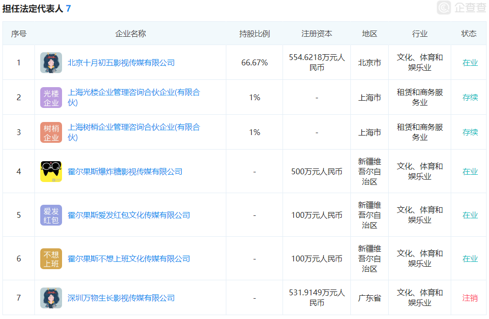The image size is (489, 319).
Task: Select the 531.9149万元人民币 registered capital cell
Action: click(x=317, y=298)
